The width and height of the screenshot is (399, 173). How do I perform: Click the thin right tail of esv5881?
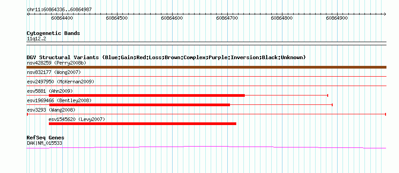click(x=286, y=95)
